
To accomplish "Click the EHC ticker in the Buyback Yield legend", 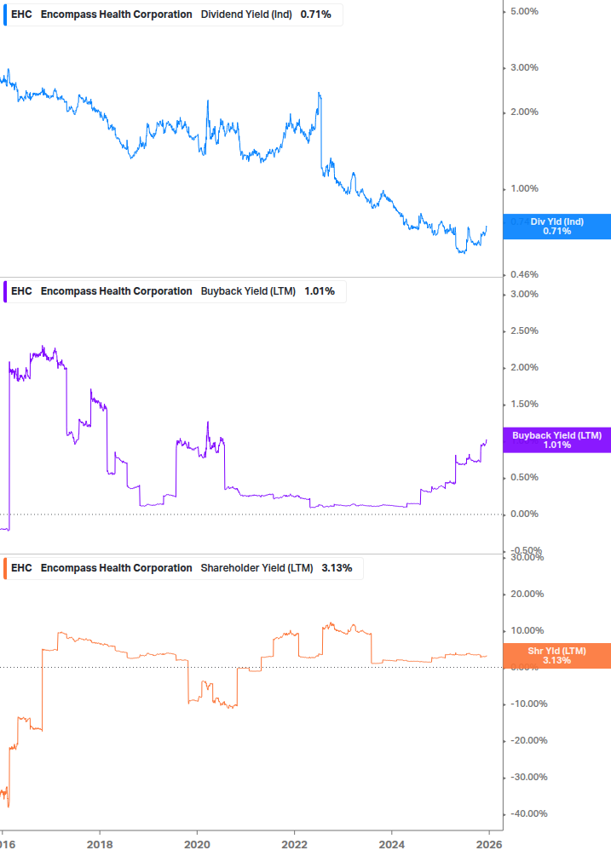I will pos(22,291).
